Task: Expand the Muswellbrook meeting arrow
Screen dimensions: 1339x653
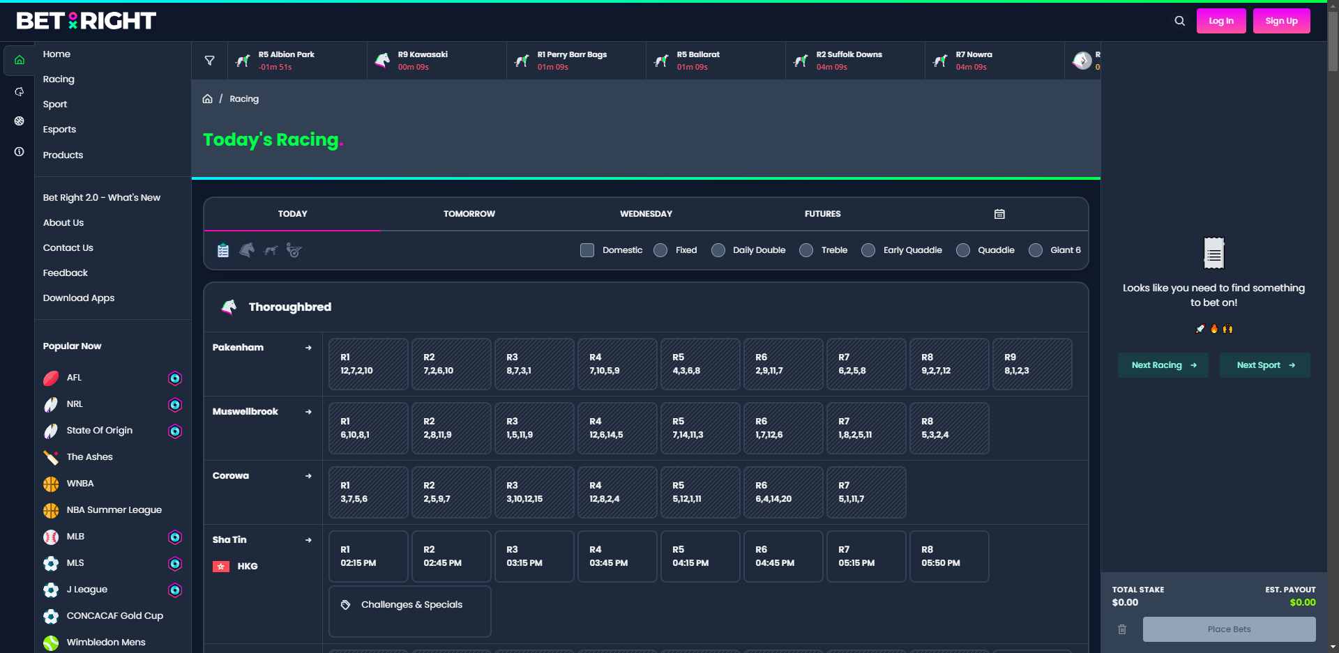Action: click(x=308, y=412)
